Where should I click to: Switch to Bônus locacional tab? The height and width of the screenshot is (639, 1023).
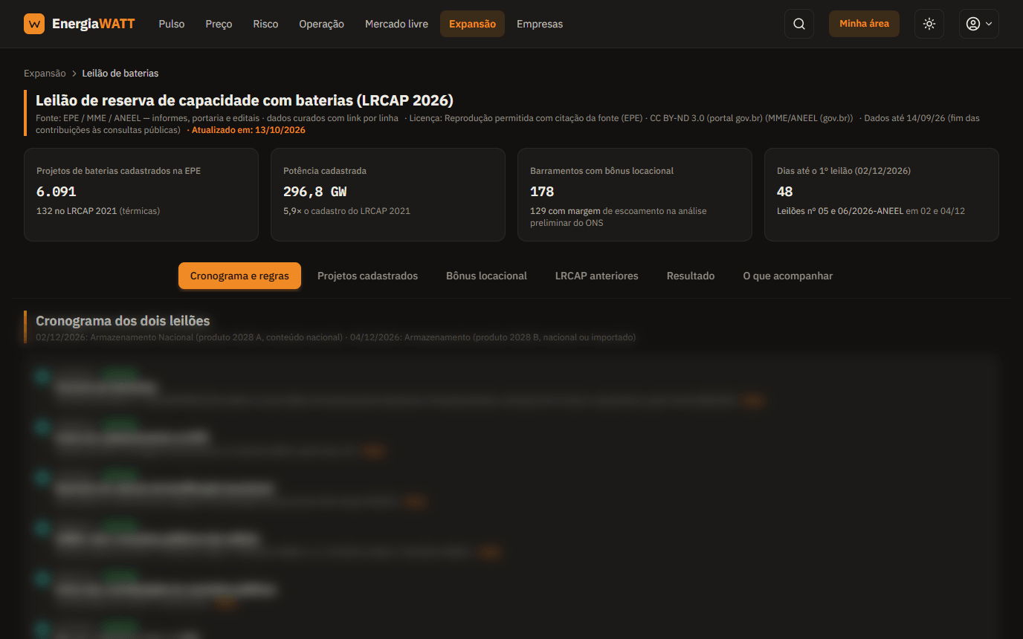(486, 276)
